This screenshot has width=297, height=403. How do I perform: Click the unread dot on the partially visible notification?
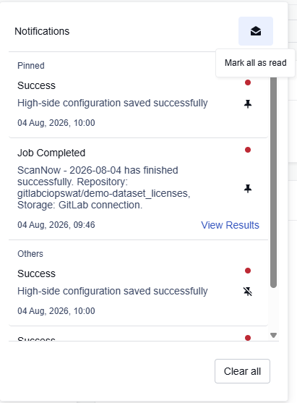coord(248,338)
